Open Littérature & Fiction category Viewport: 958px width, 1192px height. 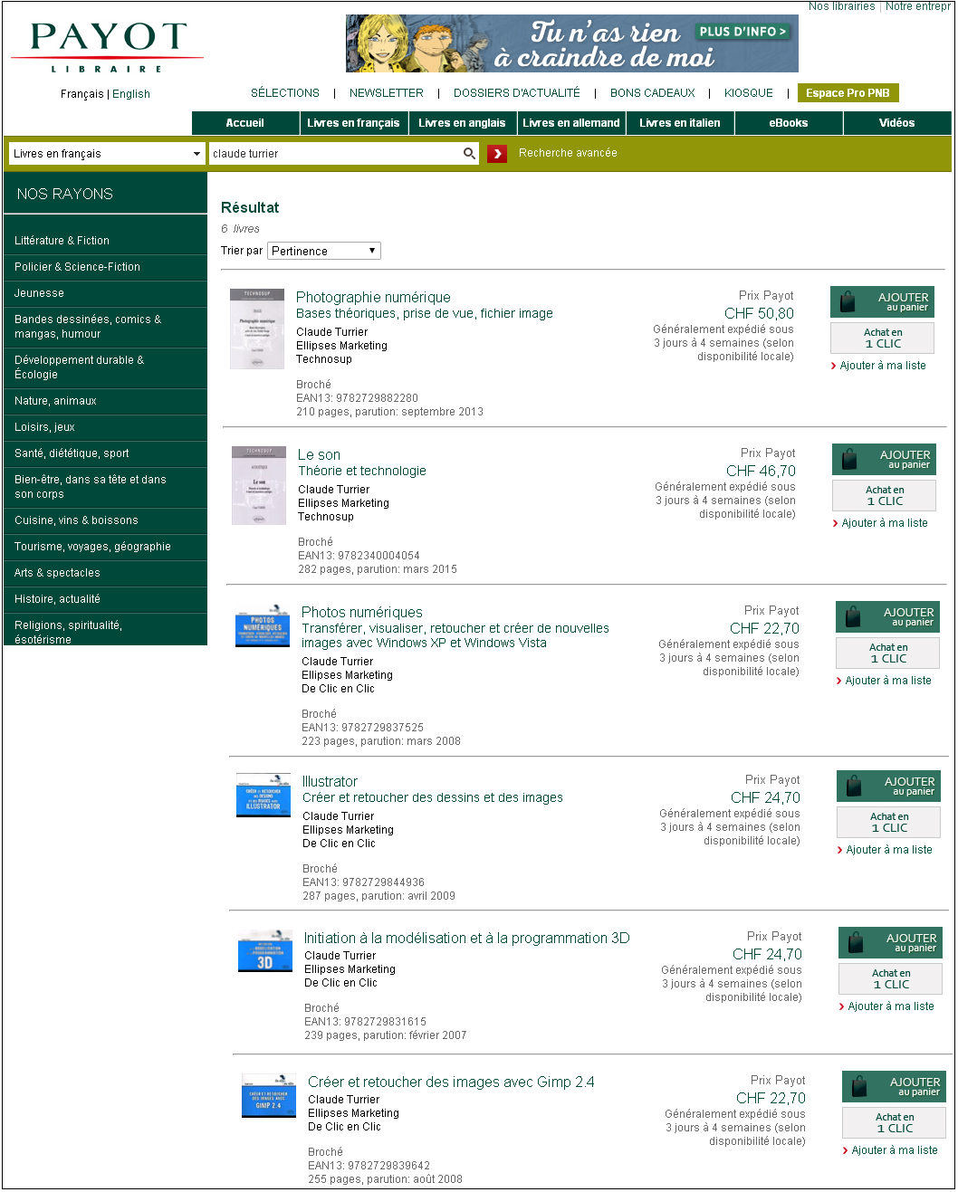(105, 241)
